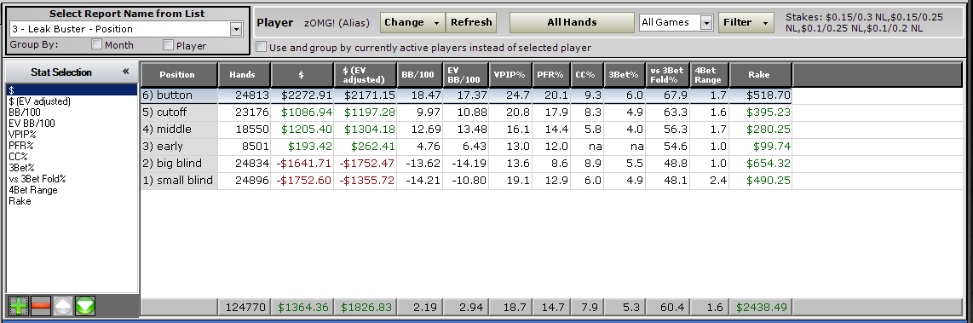
Task: Click the Refresh button
Action: coord(471,22)
